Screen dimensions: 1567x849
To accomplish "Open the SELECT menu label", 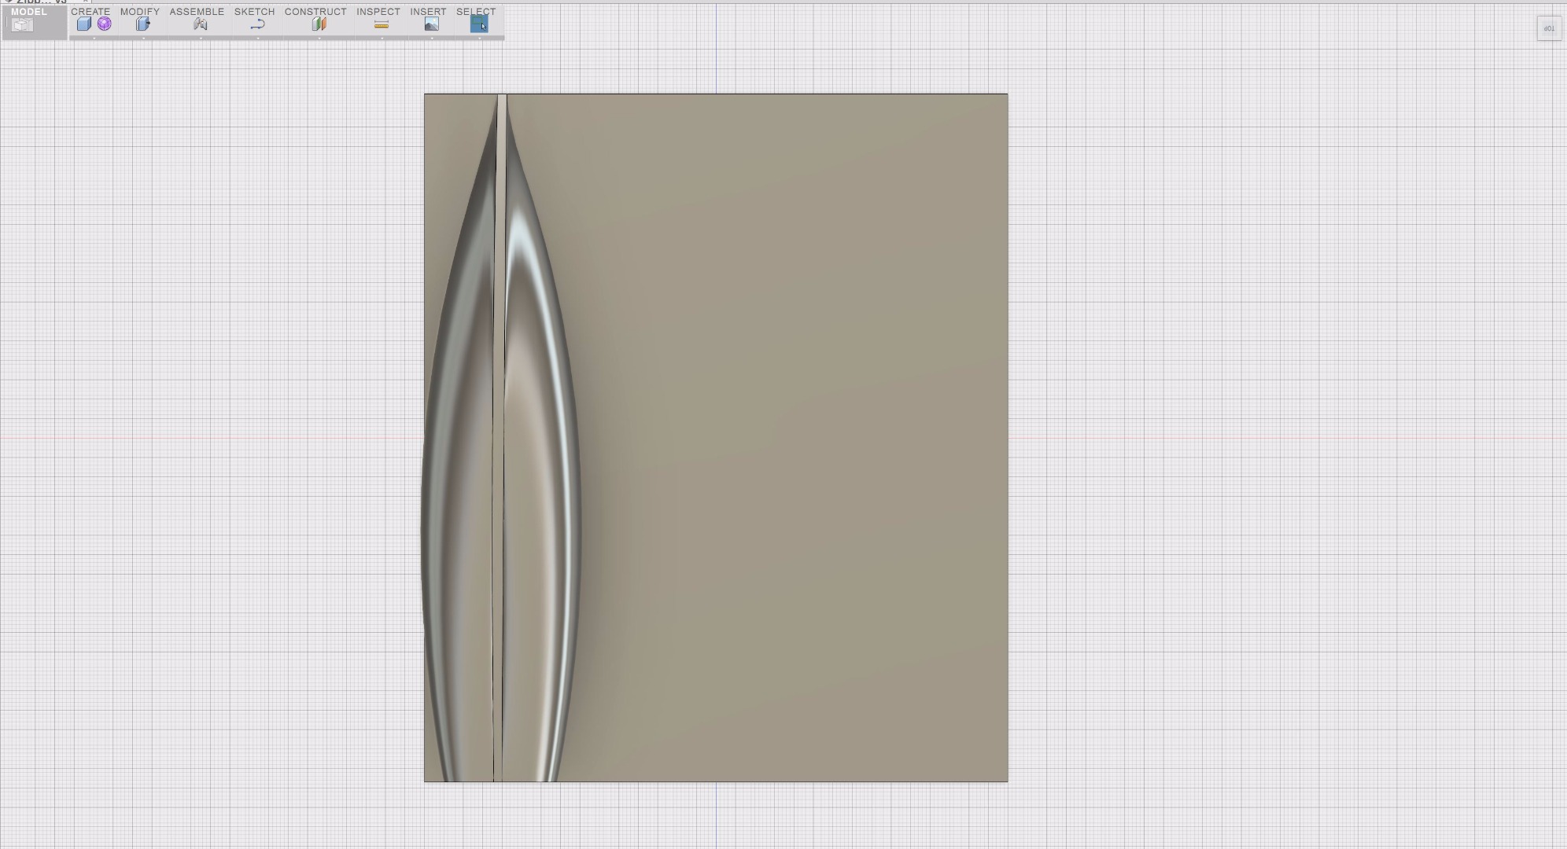I will (476, 11).
